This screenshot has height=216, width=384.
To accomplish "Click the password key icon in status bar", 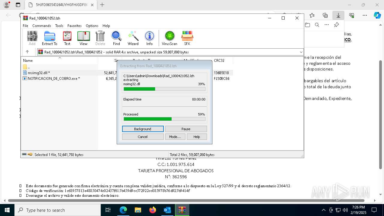I will (30, 154).
